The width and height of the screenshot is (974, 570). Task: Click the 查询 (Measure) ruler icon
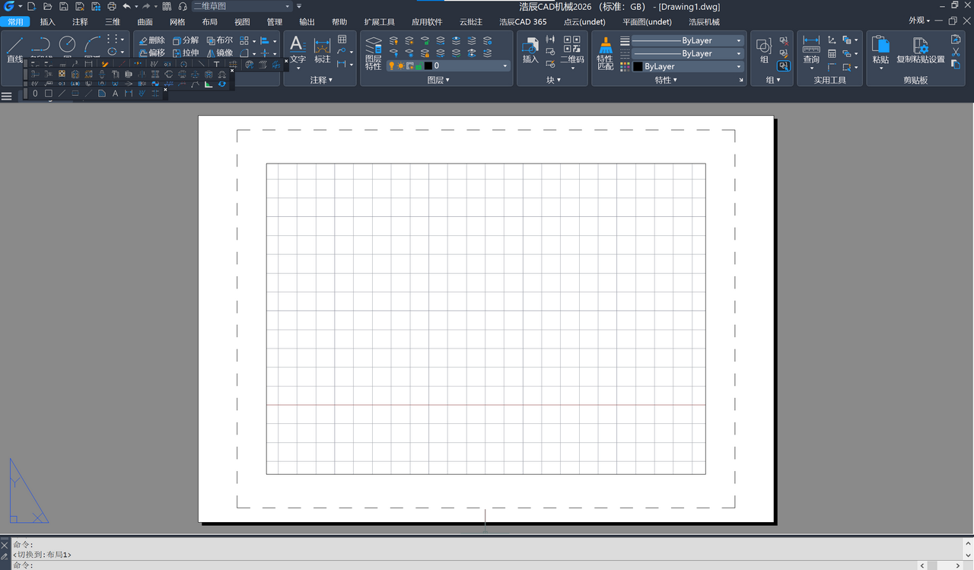pos(811,49)
